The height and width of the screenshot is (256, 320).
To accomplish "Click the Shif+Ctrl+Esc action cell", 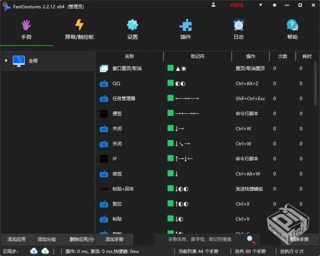I will point(250,98).
